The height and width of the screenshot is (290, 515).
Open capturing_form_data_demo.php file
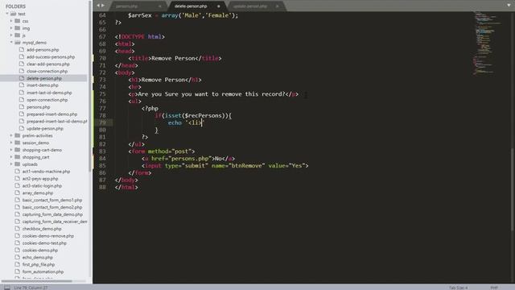[52, 214]
